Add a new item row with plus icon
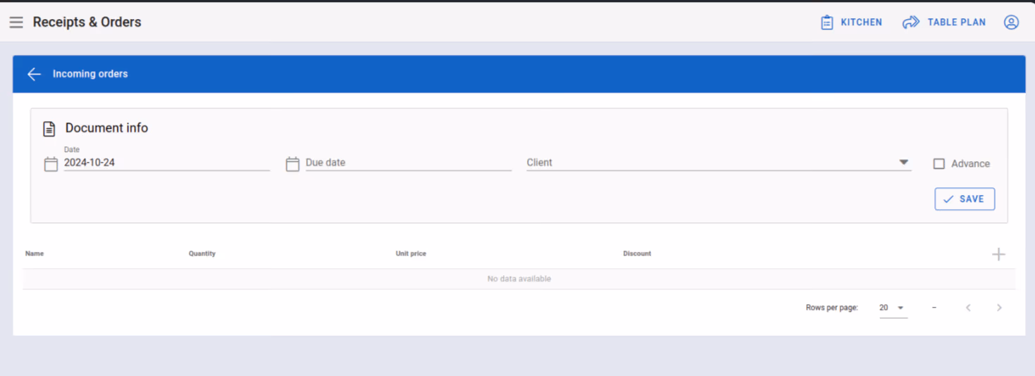This screenshot has height=376, width=1035. pos(998,254)
